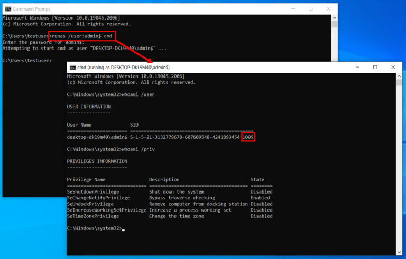Close the cmd running as admin$ window
Screen dimensions: 406x259
pyautogui.click(x=393, y=67)
